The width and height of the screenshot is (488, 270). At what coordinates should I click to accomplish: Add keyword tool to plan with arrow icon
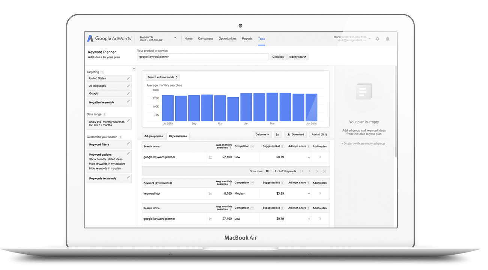pos(320,193)
